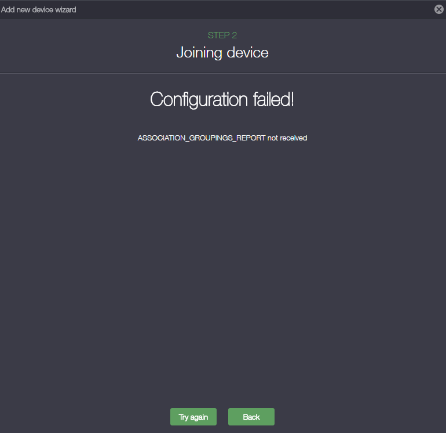Click the word 'device' in step title
The image size is (446, 433).
pyautogui.click(x=248, y=53)
